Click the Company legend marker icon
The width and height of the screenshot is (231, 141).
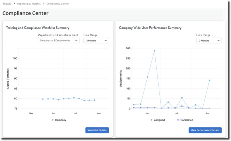tap(52, 120)
